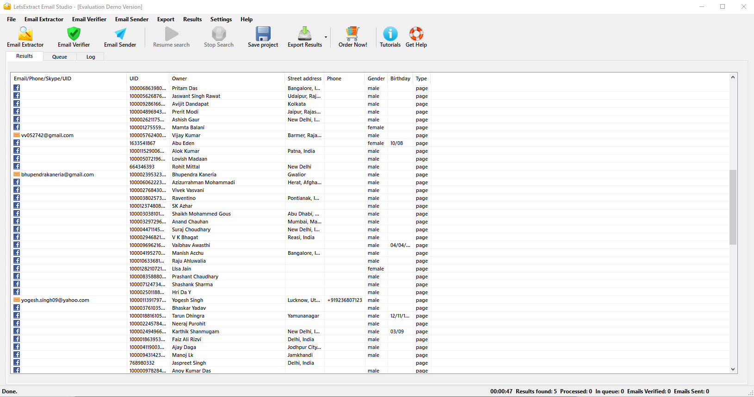Click Facebook icon in Jaswant Singh Rawat row
Viewport: 754px width, 397px height.
[x=17, y=96]
